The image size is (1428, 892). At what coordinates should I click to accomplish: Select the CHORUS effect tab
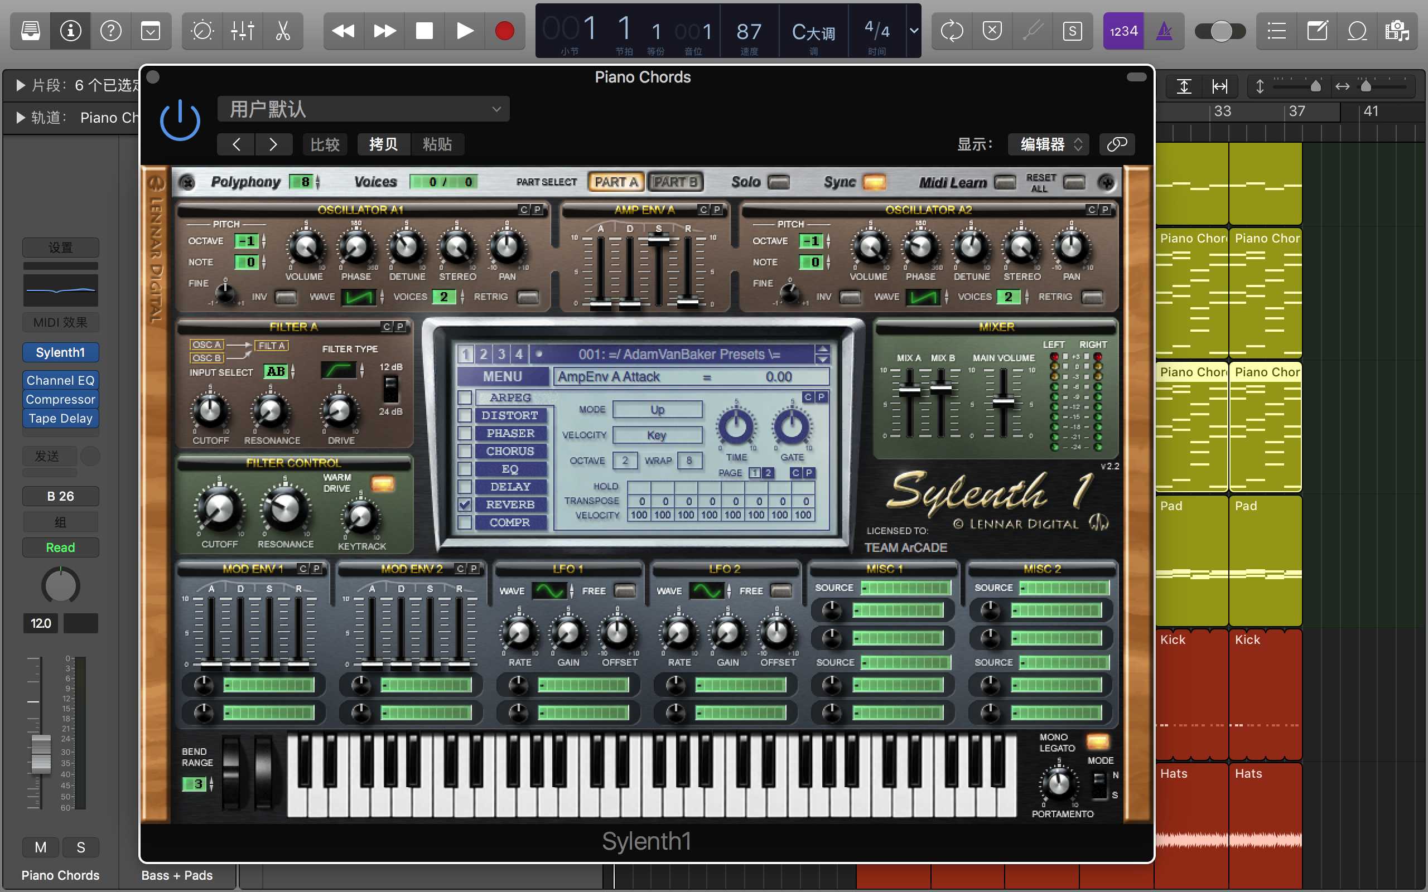tap(510, 452)
